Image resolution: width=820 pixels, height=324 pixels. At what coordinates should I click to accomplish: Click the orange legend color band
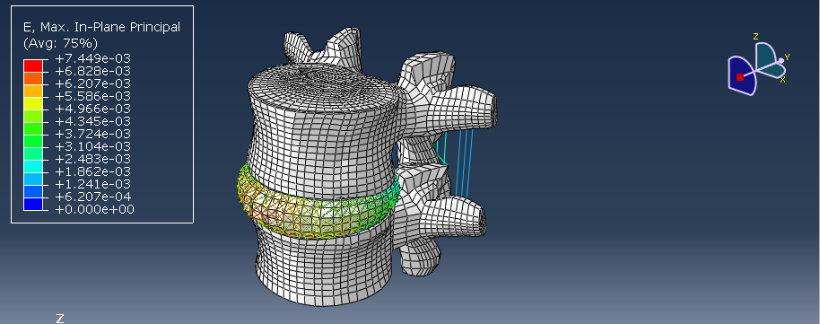tap(33, 78)
